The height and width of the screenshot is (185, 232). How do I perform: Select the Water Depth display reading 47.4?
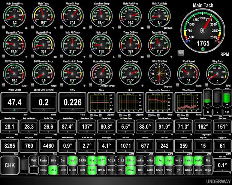(14, 102)
